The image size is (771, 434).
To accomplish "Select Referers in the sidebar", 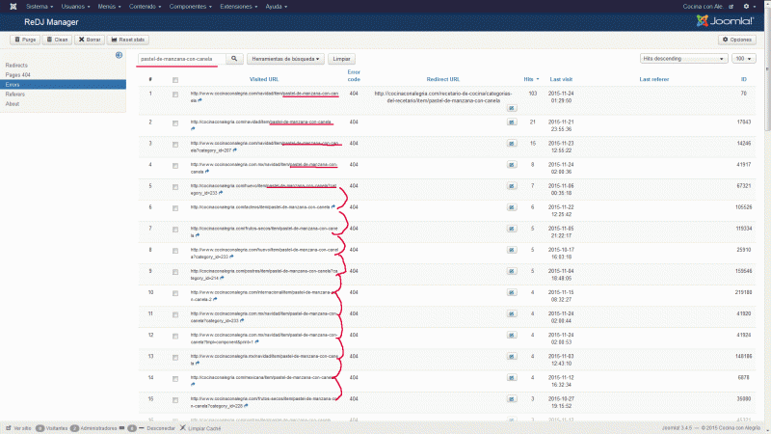I will click(14, 94).
